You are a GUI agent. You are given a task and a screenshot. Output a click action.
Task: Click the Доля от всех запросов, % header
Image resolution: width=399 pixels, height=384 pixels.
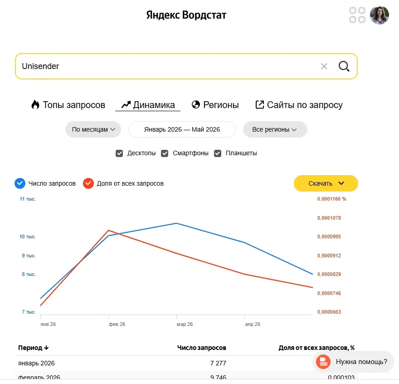316,348
